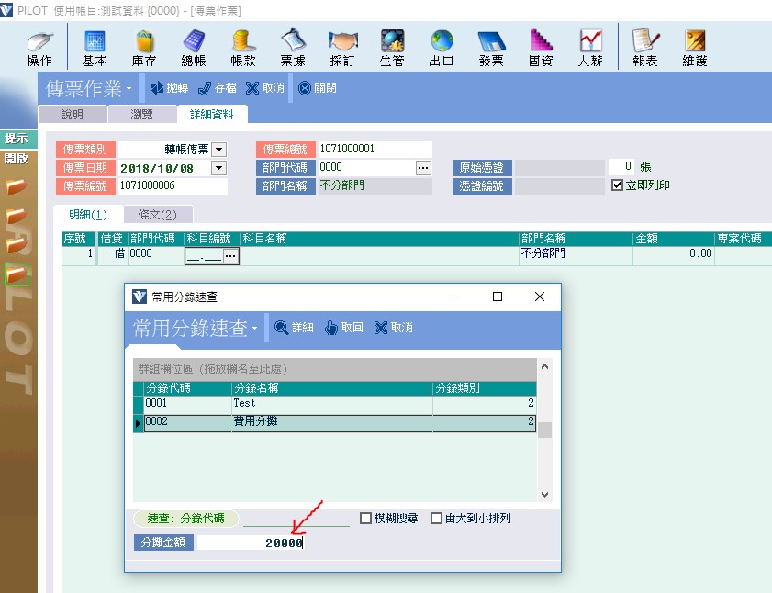The image size is (772, 593).
Task: Switch to the 瀏覽 tab
Action: click(x=141, y=114)
